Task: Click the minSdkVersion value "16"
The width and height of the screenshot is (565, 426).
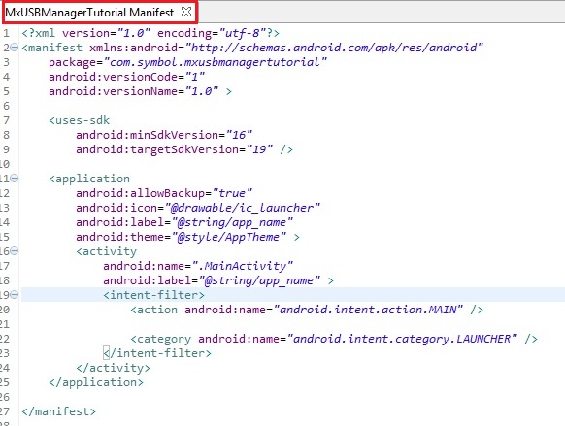Action: [239, 135]
